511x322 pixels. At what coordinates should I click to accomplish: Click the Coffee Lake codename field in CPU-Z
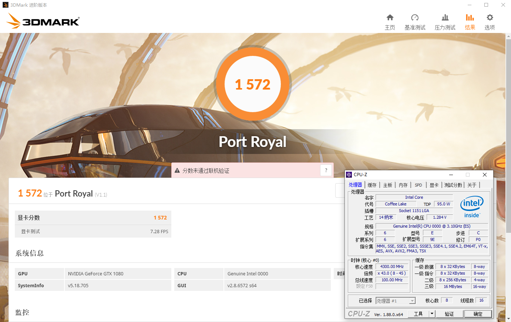pyautogui.click(x=396, y=204)
